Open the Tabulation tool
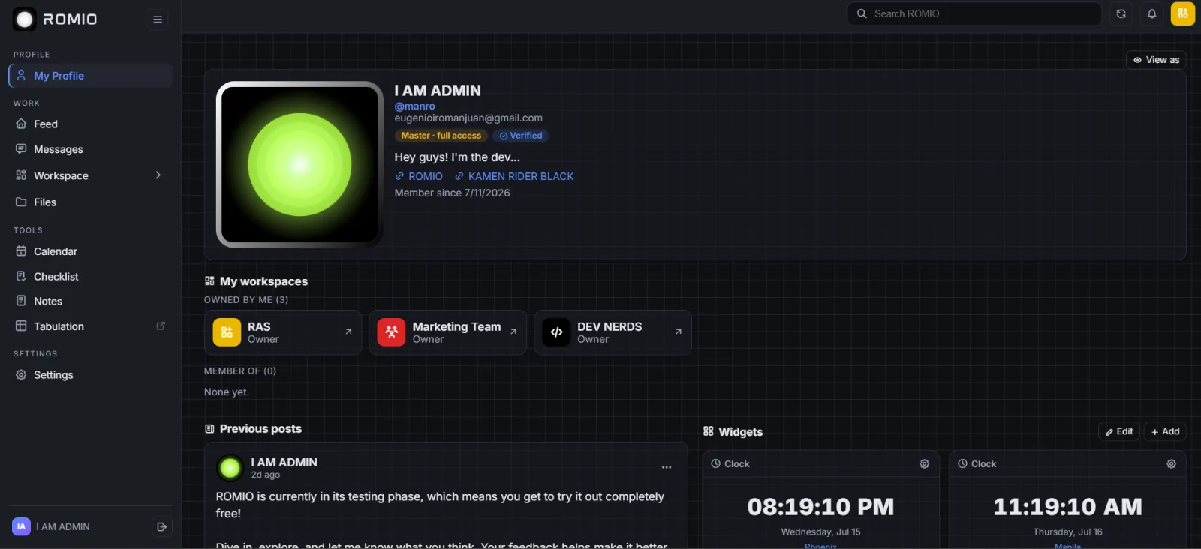The image size is (1201, 549). click(x=91, y=326)
